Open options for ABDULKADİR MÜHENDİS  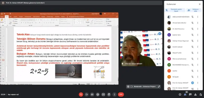coord(198,17)
